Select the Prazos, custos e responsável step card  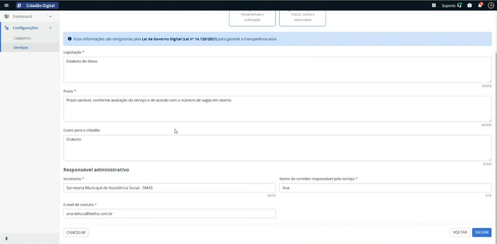302,19
